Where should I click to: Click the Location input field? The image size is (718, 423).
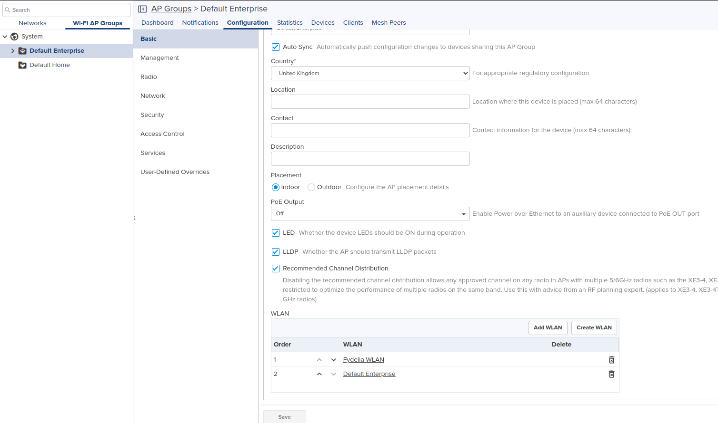pyautogui.click(x=370, y=102)
